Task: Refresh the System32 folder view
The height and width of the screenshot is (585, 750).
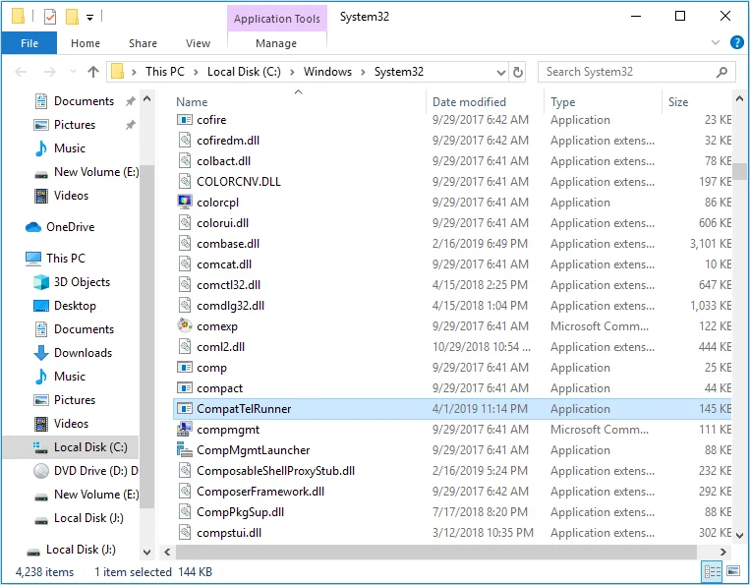Action: pos(518,72)
